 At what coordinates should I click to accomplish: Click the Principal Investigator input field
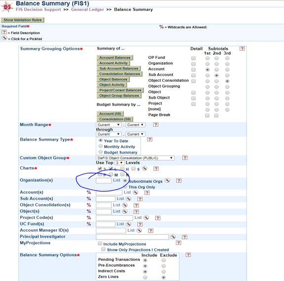coord(132,237)
